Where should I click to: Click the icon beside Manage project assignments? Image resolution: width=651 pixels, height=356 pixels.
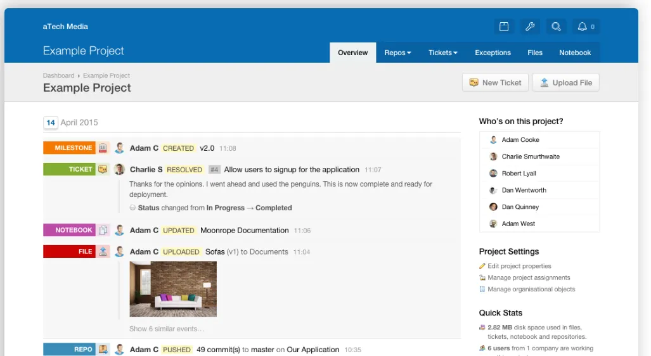tap(482, 277)
